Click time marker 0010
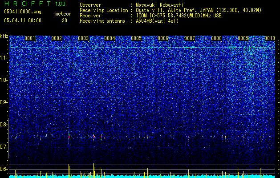 point(270,38)
